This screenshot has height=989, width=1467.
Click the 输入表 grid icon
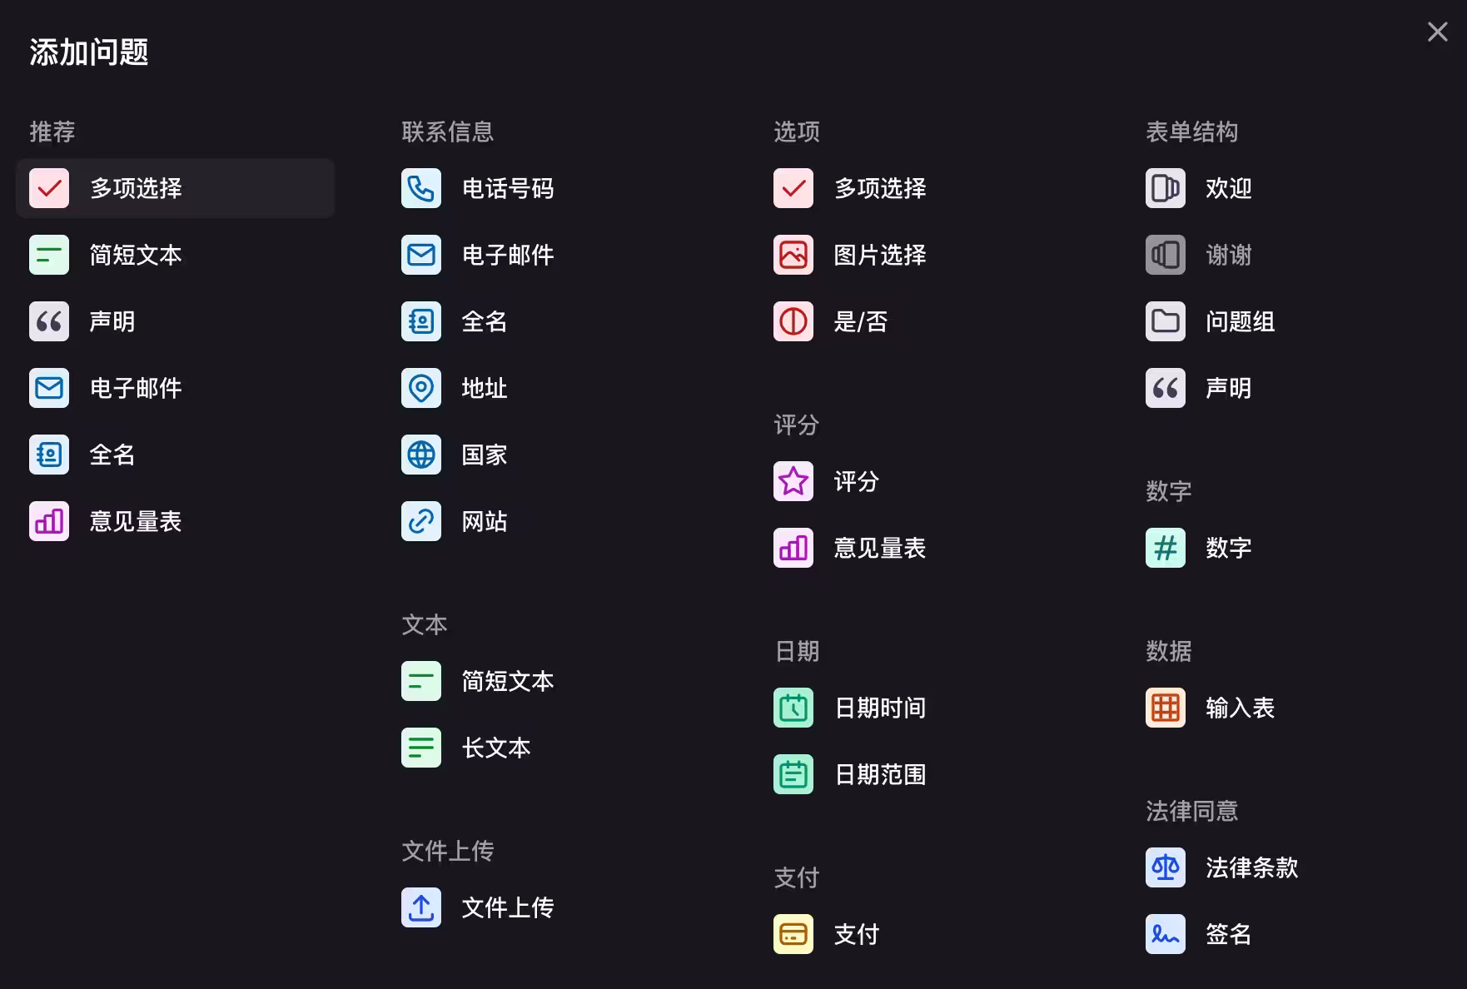click(1166, 708)
